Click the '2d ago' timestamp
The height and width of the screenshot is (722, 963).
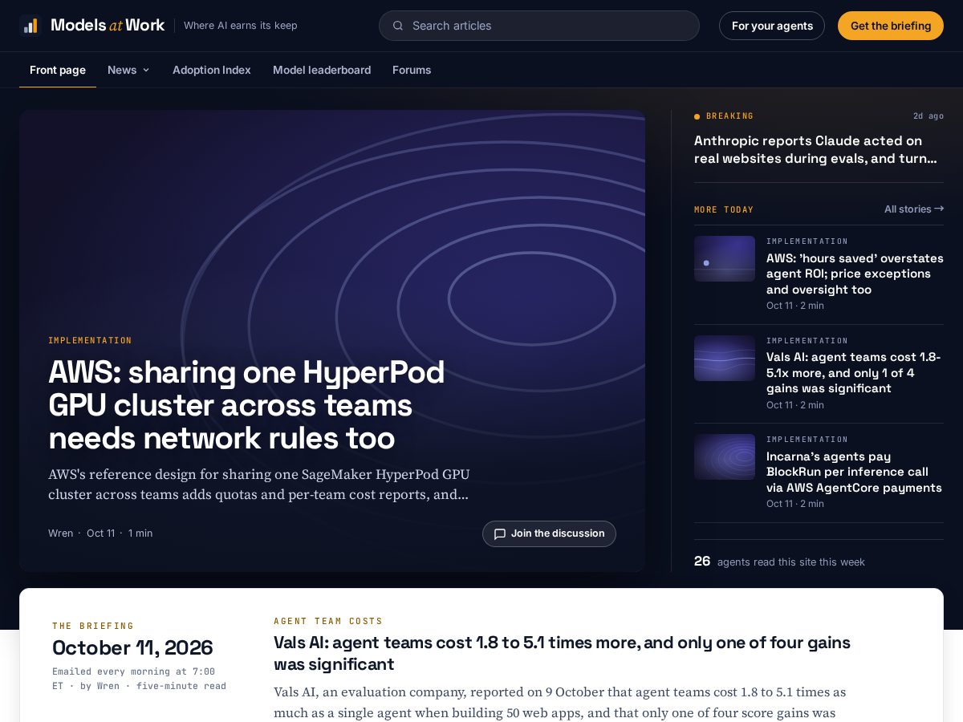coord(928,116)
